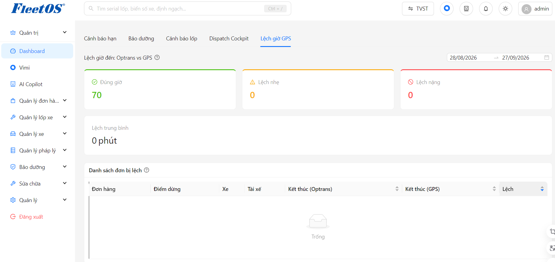Focus the tire serial search field
The width and height of the screenshot is (555, 262).
point(188,9)
